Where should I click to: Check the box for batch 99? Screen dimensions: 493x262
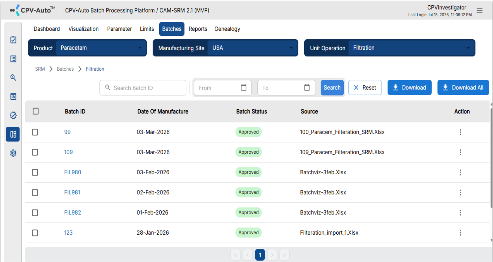tap(35, 132)
